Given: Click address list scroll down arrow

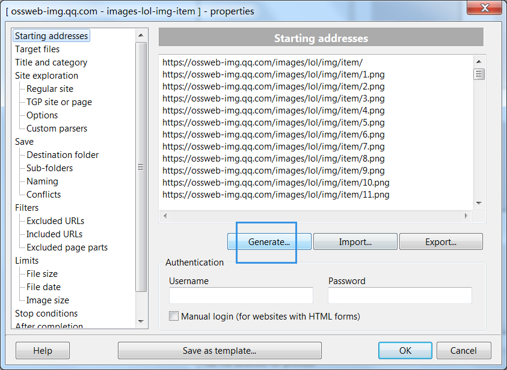Looking at the screenshot, I should click(x=479, y=203).
